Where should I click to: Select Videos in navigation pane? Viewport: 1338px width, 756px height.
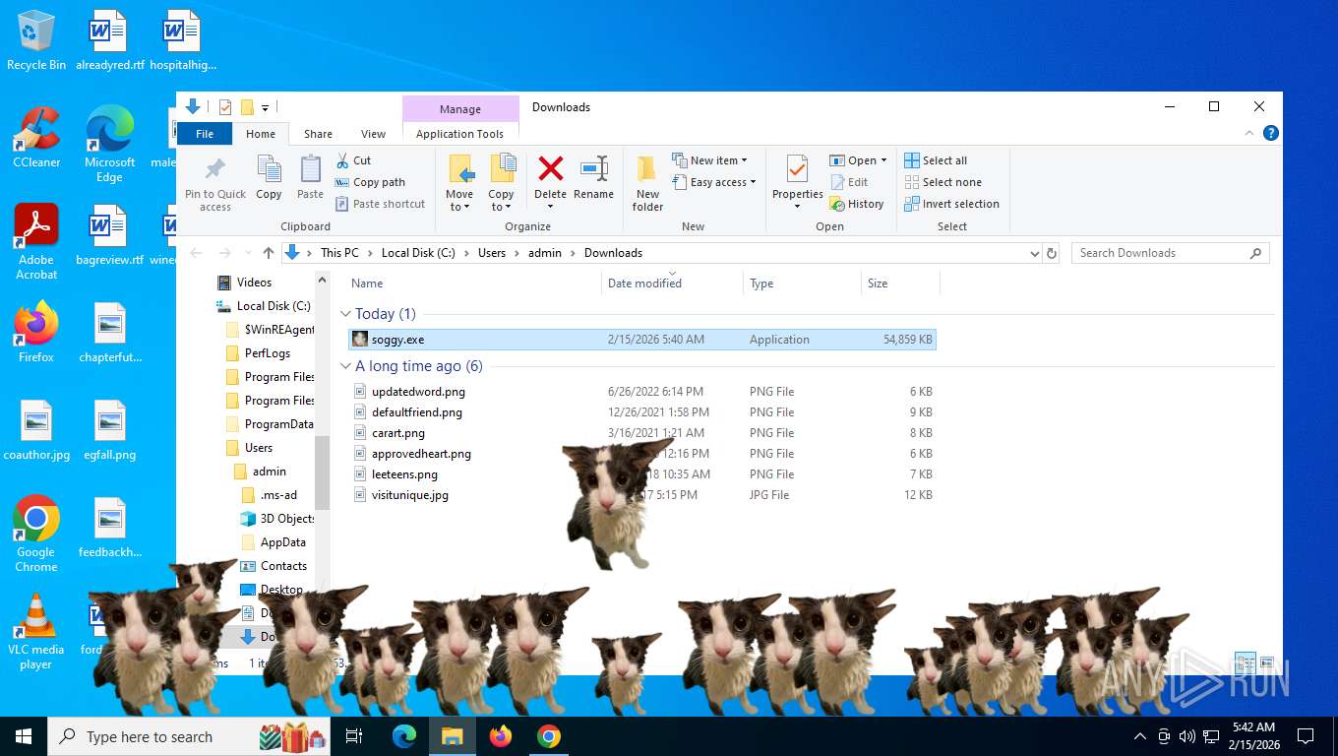[x=254, y=283]
